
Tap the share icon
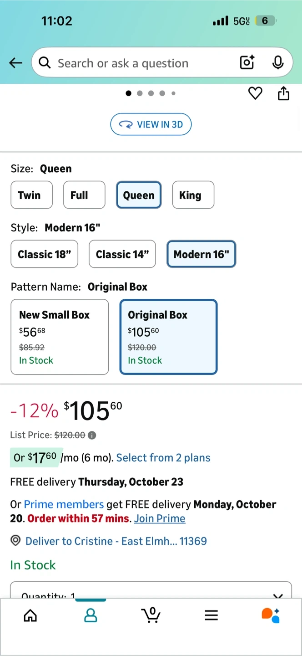click(x=283, y=93)
